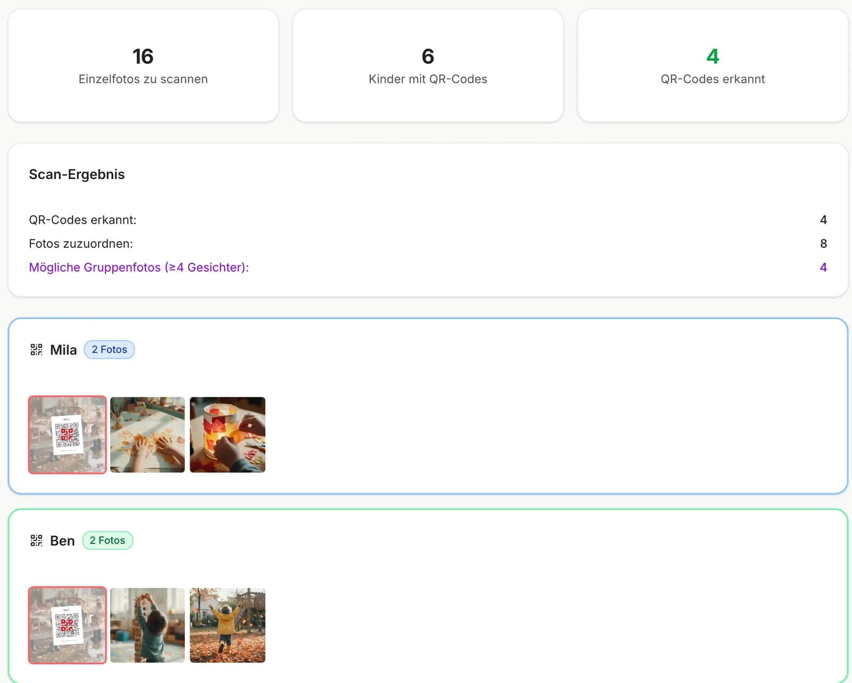Click the green '4 QR-Codes erkannt' card
This screenshot has height=683, width=852.
point(712,66)
